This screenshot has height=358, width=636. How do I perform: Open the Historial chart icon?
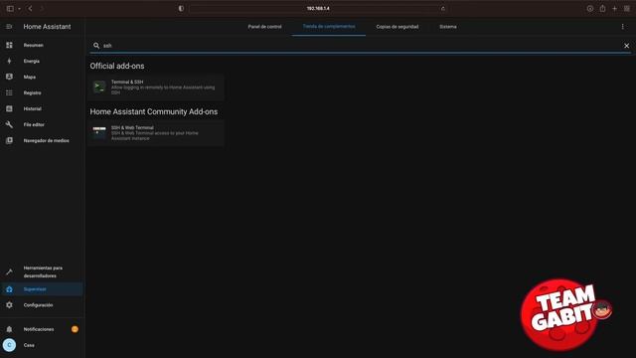click(9, 108)
